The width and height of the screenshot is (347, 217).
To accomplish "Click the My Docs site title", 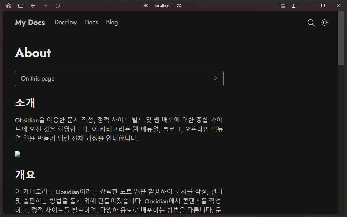I will point(30,23).
